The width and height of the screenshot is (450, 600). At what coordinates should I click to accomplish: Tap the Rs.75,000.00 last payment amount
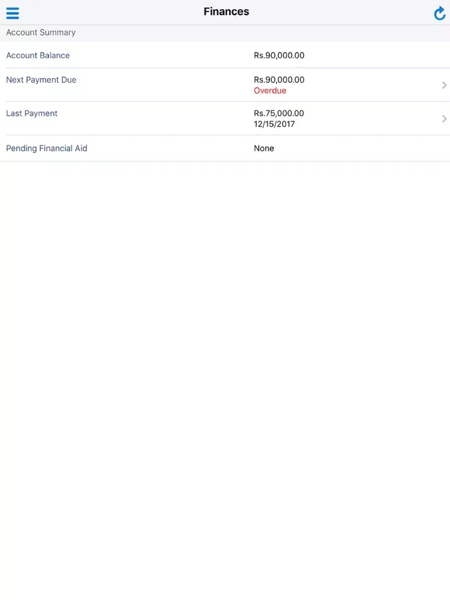(x=279, y=113)
